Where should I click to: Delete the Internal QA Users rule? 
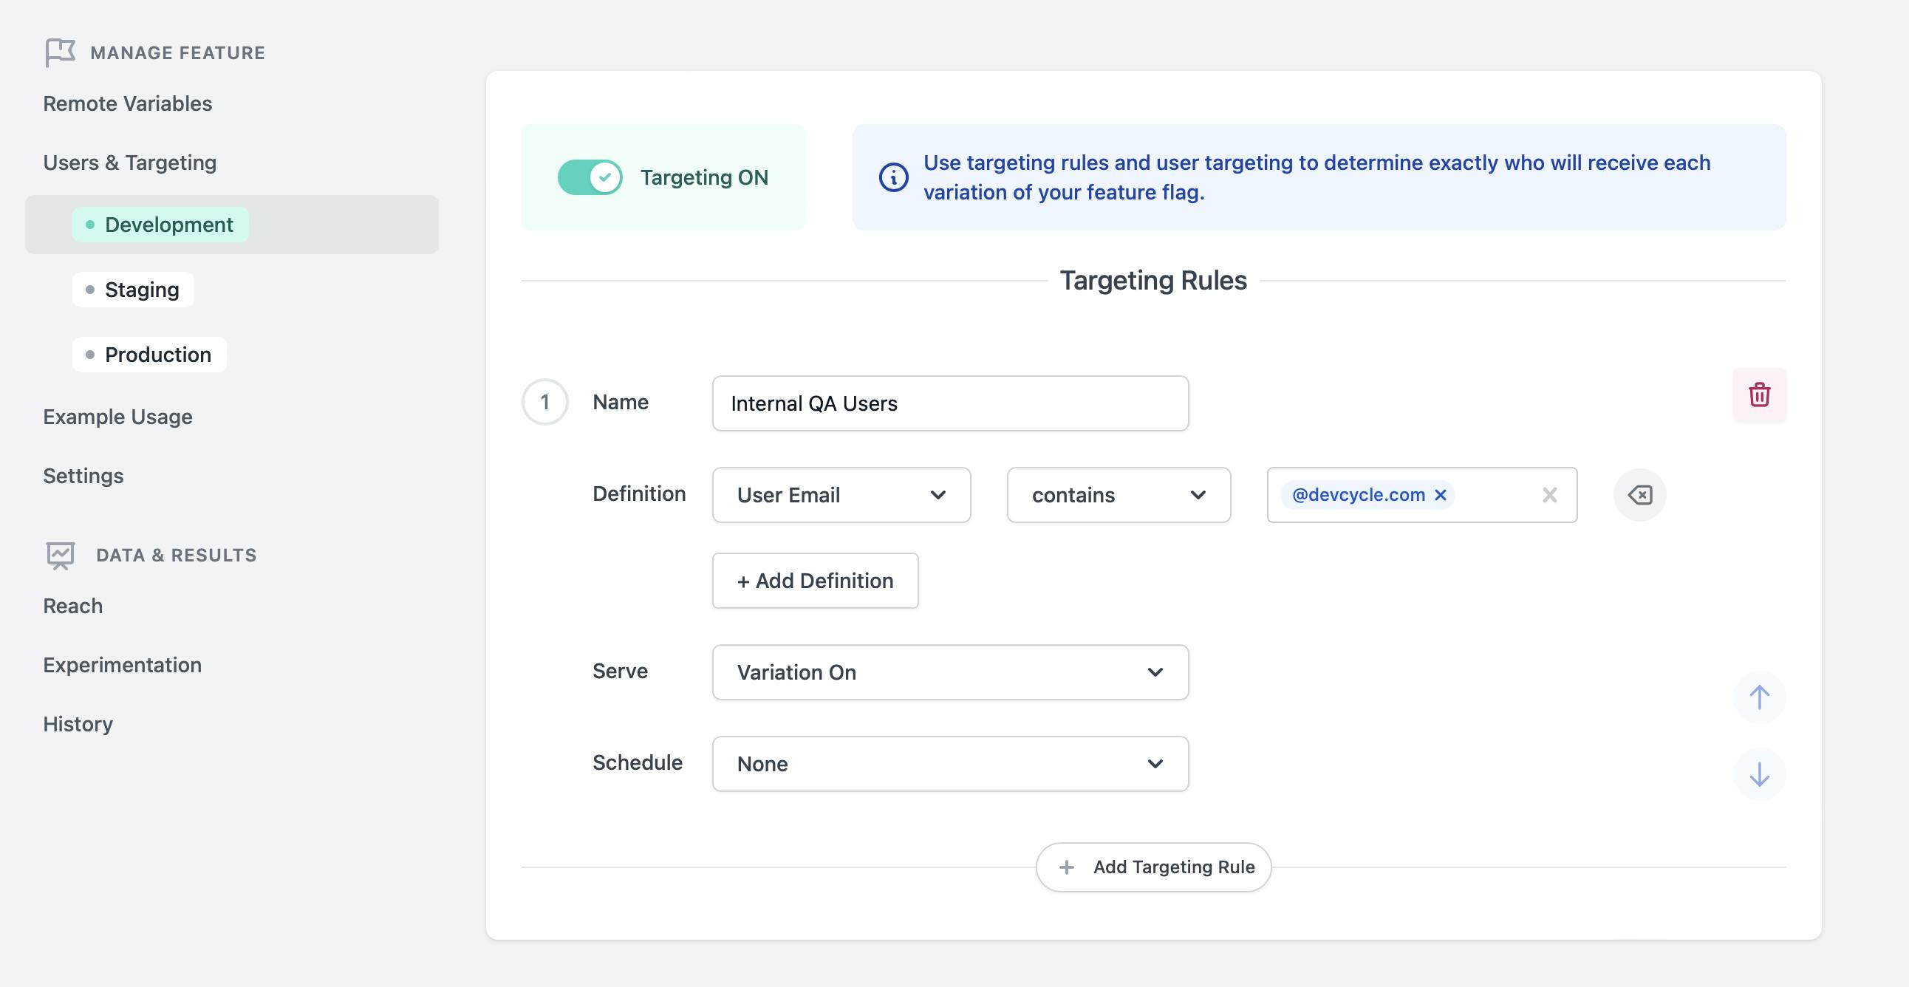pyautogui.click(x=1760, y=395)
